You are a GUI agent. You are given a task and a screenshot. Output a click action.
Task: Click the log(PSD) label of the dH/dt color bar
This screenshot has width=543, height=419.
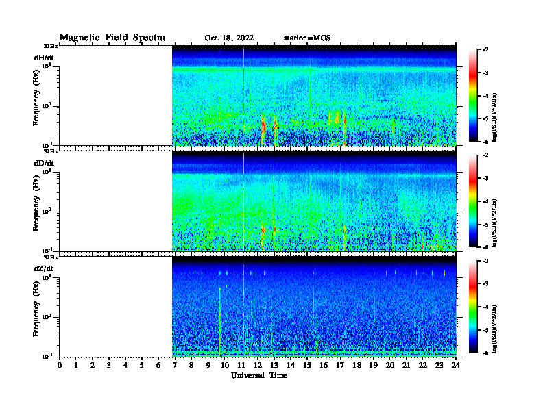click(494, 117)
